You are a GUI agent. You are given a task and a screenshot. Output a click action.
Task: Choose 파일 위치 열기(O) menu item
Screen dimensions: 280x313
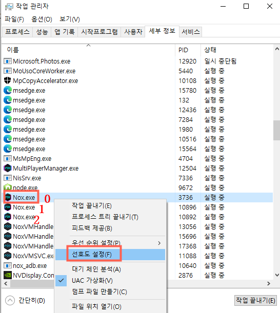pos(110,307)
